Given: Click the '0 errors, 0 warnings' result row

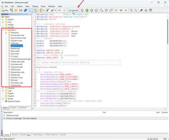Looking at the screenshot, I should 86,118.
